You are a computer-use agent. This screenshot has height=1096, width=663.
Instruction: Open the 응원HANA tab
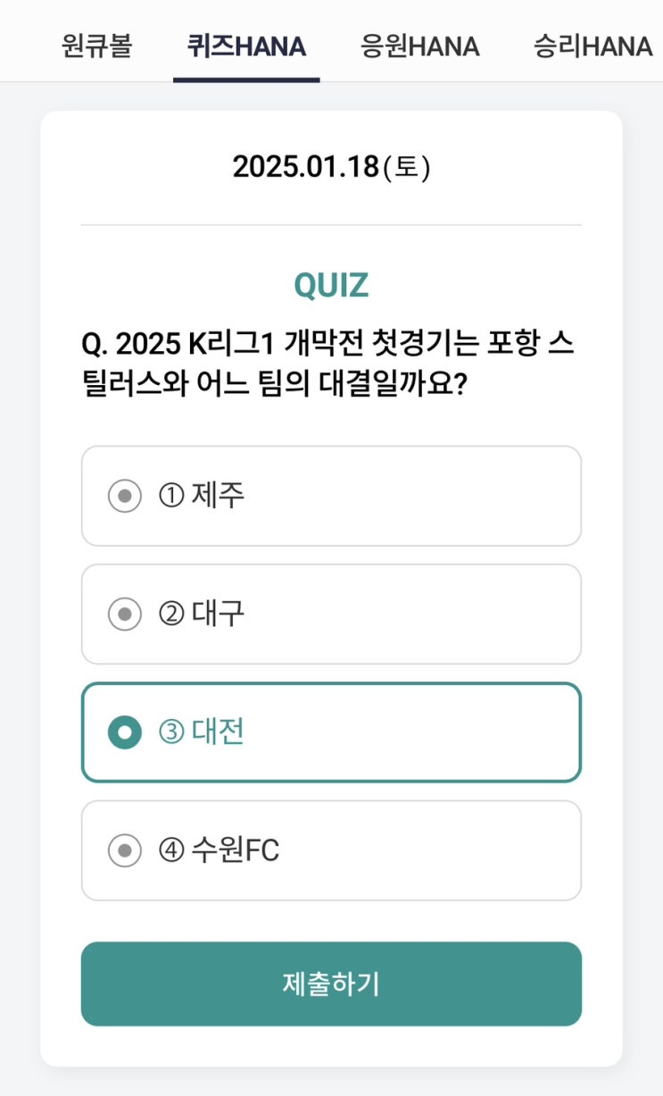point(419,46)
